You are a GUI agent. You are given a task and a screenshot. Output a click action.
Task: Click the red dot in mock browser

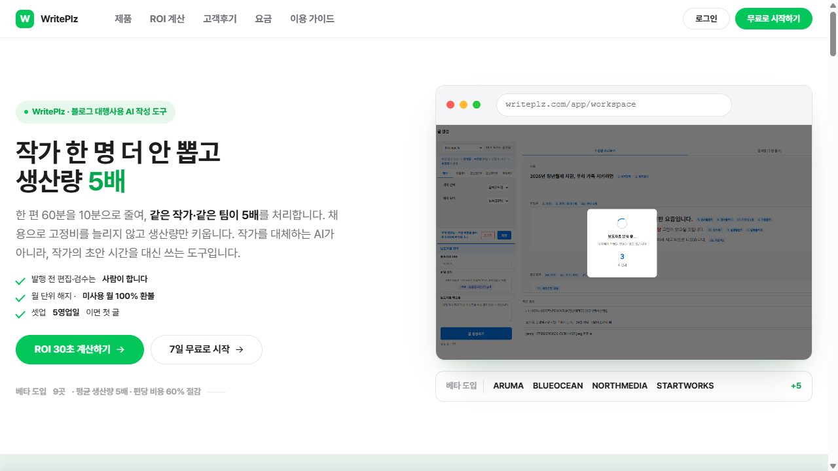[x=450, y=105]
